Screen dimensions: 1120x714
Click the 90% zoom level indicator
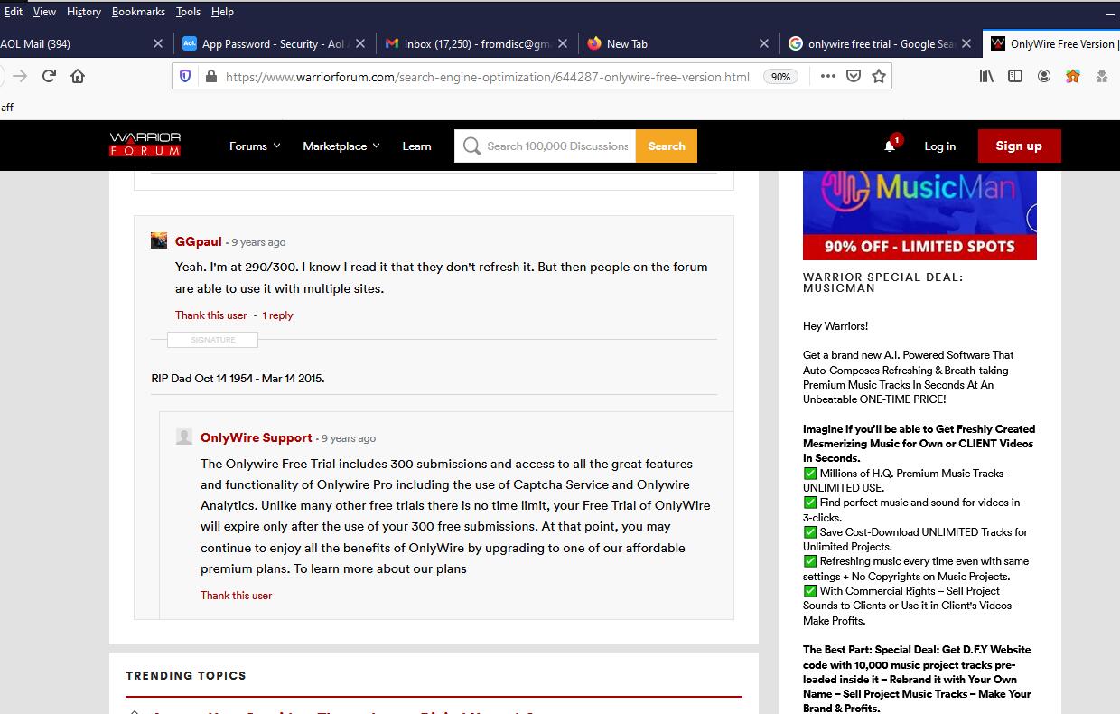click(x=781, y=77)
